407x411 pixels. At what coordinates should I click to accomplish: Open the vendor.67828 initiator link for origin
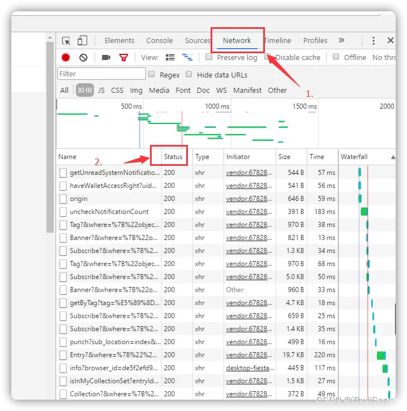pos(249,199)
